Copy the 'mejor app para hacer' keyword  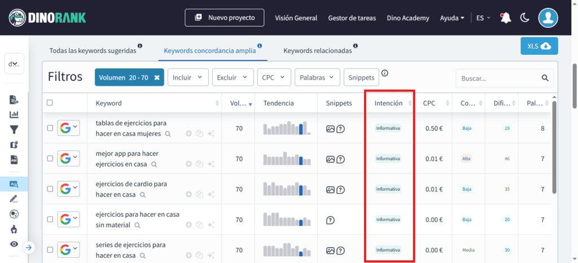click(199, 164)
